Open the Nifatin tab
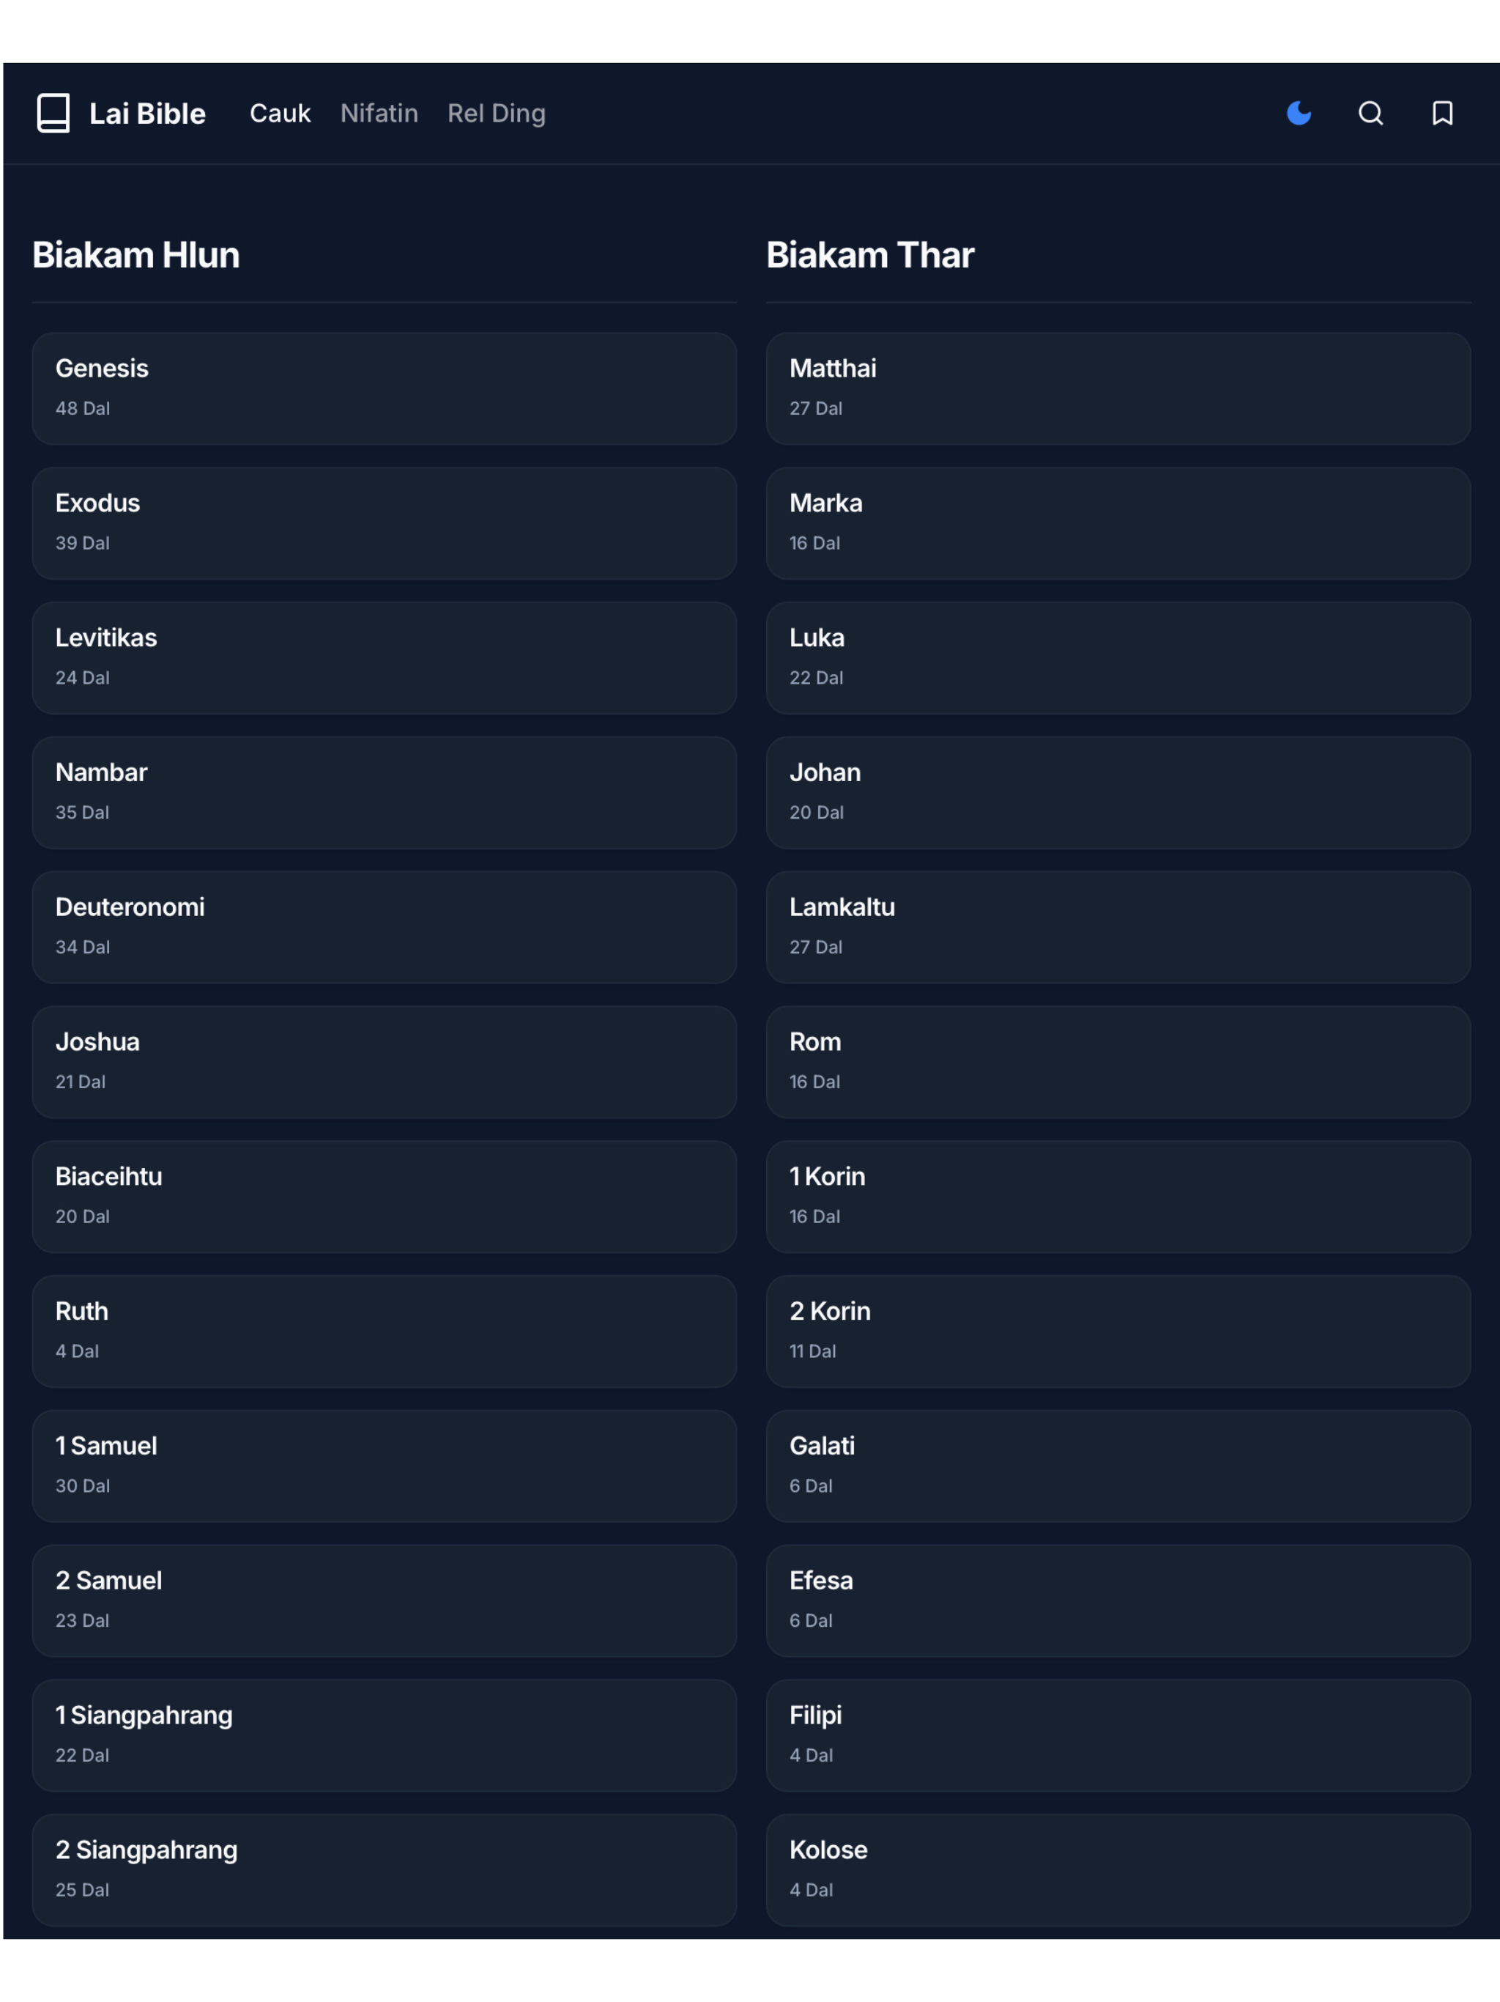 tap(379, 113)
